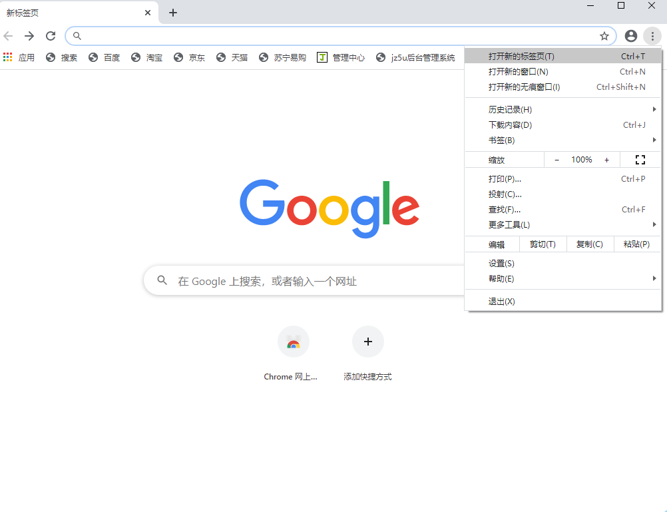Expand the 历史记录(H) submenu

pyautogui.click(x=562, y=110)
